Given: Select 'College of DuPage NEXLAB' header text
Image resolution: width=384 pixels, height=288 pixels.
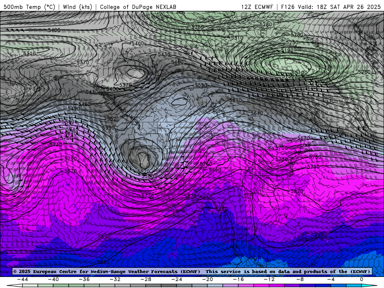Looking at the screenshot, I should click(138, 7).
